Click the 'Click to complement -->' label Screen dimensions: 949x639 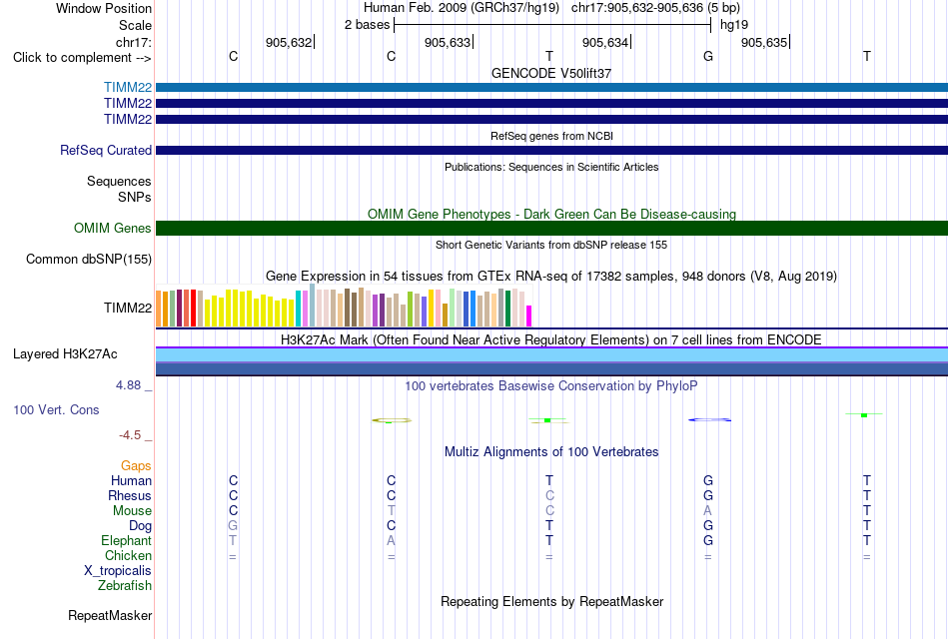82,58
